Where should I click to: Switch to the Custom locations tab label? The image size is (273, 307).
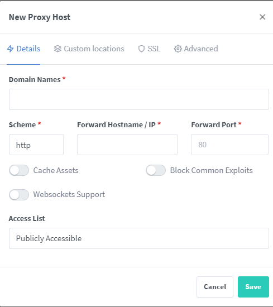tap(94, 49)
